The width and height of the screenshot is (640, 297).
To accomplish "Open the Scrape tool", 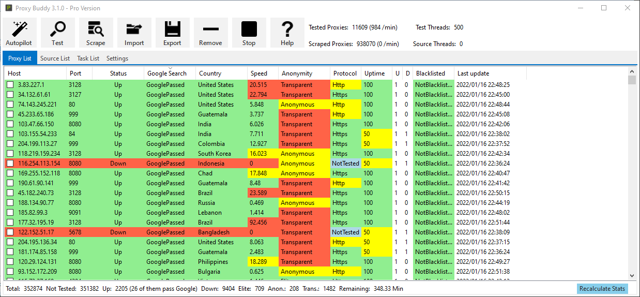I will click(96, 33).
